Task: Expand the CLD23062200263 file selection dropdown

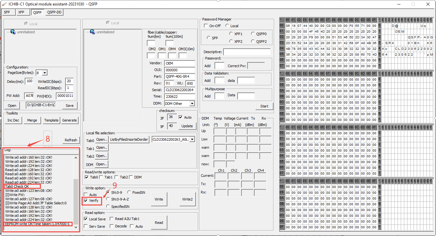Action: click(192, 139)
